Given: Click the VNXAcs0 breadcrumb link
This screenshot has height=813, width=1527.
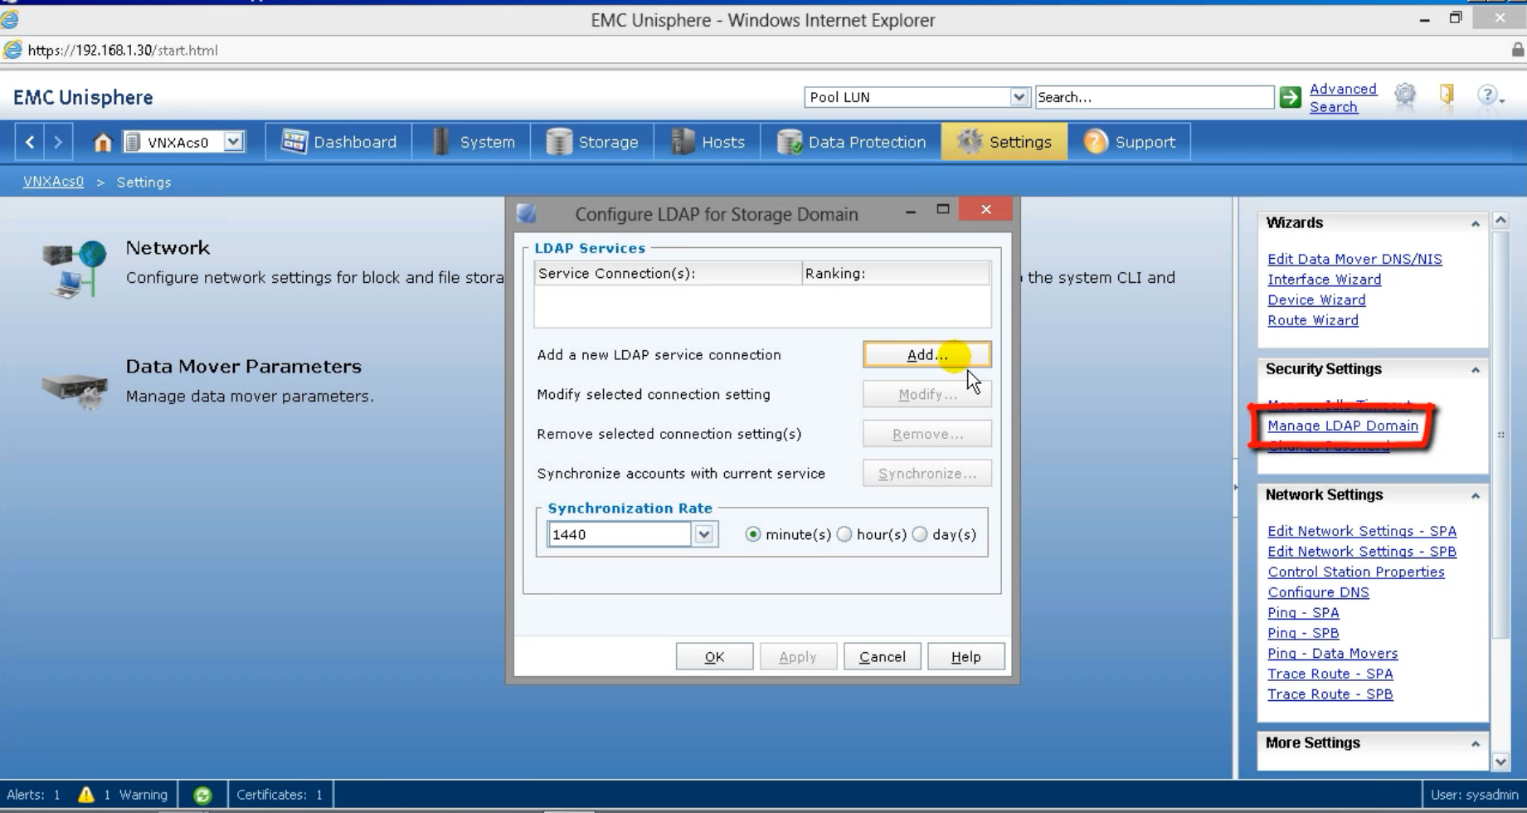Looking at the screenshot, I should 53,182.
